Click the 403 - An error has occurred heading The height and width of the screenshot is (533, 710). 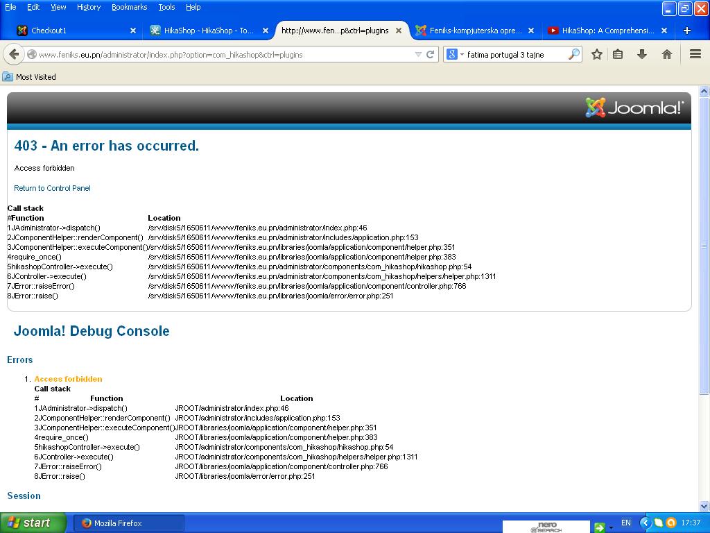coord(106,146)
